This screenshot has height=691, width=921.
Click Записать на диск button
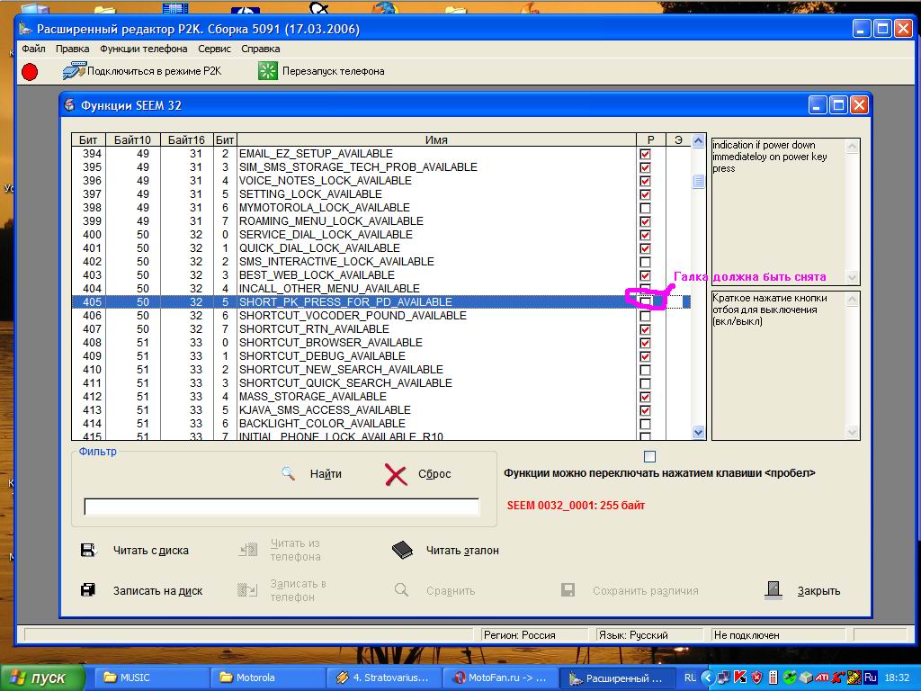(141, 590)
